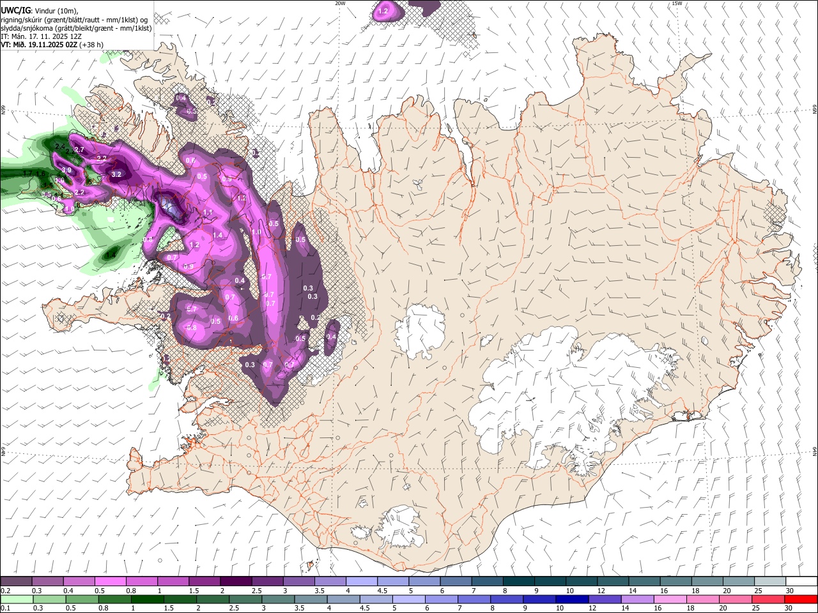Select the light grey swatch labeled 25 in upper legend

[770, 582]
